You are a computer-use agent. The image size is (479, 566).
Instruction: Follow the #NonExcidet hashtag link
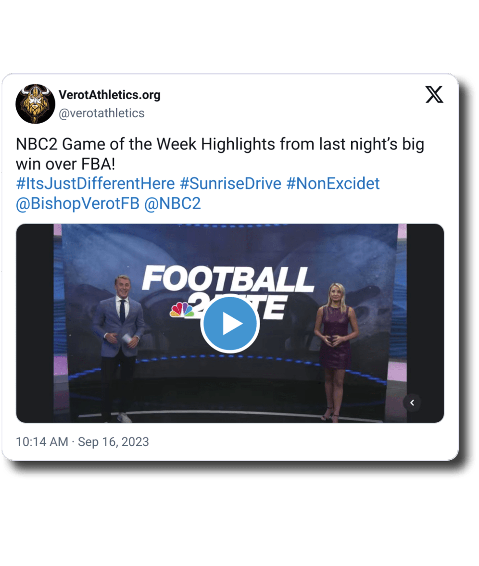click(333, 183)
